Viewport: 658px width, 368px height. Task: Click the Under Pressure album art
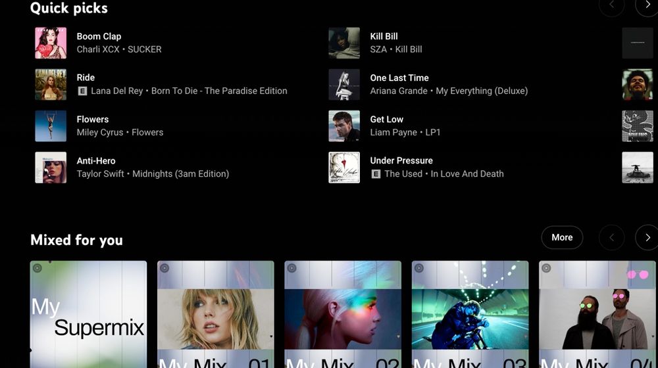pos(343,167)
